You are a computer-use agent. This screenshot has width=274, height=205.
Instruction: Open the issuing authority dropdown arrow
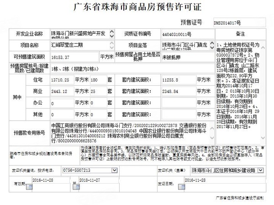[x=260, y=170]
